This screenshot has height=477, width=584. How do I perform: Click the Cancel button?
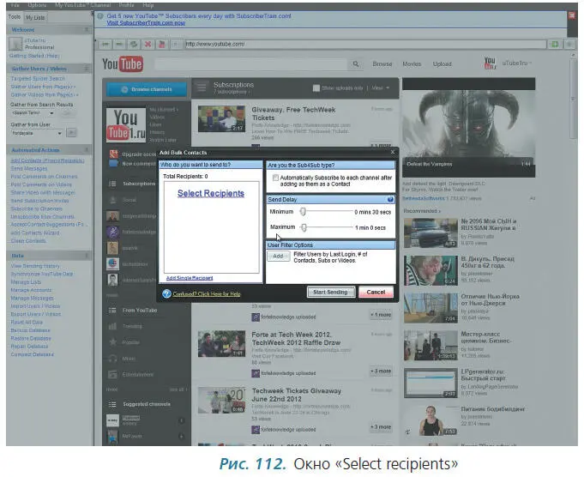(x=376, y=293)
